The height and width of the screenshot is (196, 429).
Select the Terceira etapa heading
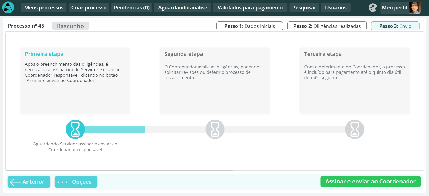coord(323,54)
